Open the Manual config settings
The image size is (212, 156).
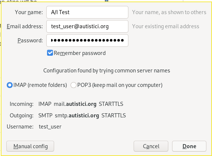click(x=30, y=146)
